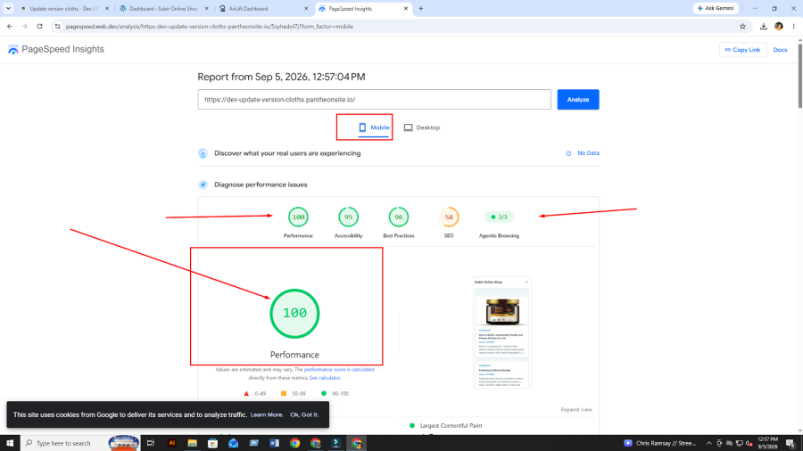
Task: Open Microsoft Word from the taskbar
Action: point(274,443)
